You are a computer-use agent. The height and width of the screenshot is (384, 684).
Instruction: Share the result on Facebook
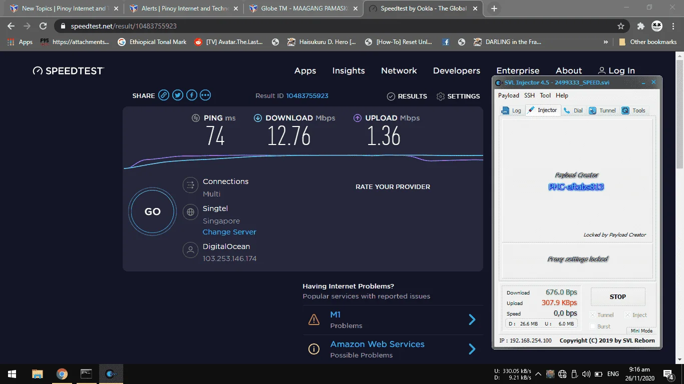coord(192,95)
